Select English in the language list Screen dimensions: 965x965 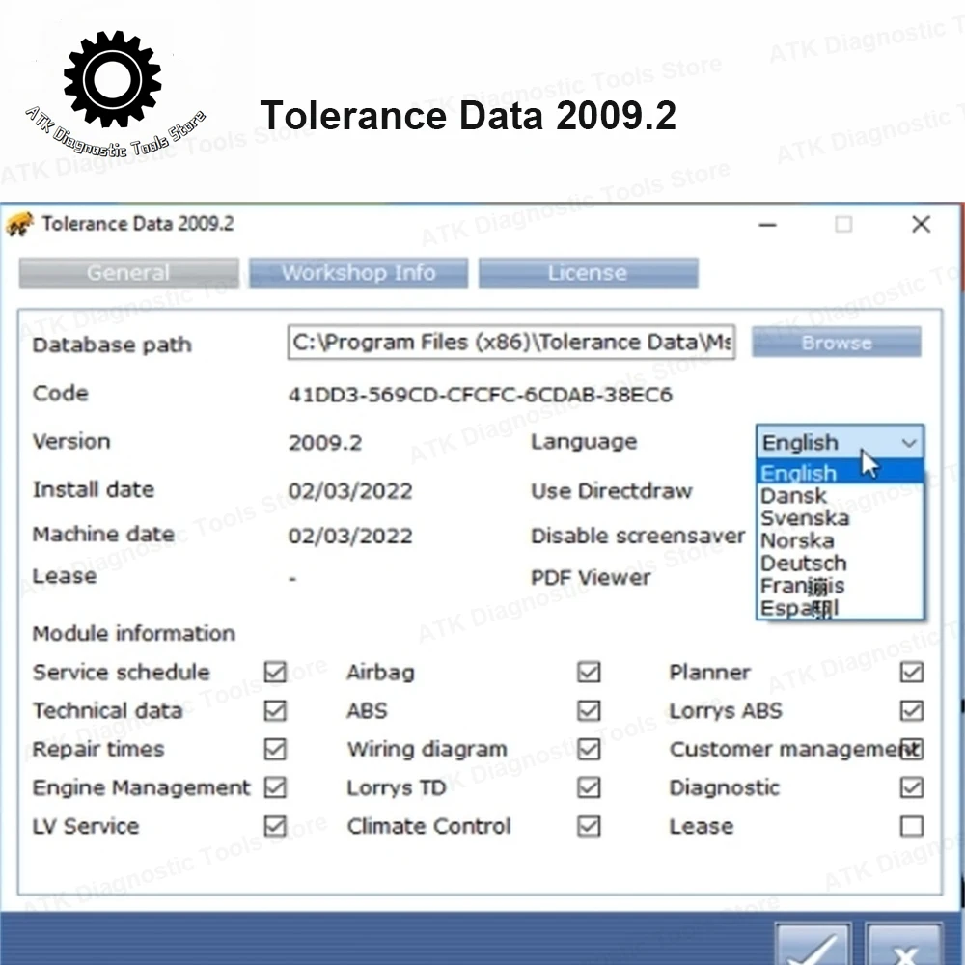(841, 473)
